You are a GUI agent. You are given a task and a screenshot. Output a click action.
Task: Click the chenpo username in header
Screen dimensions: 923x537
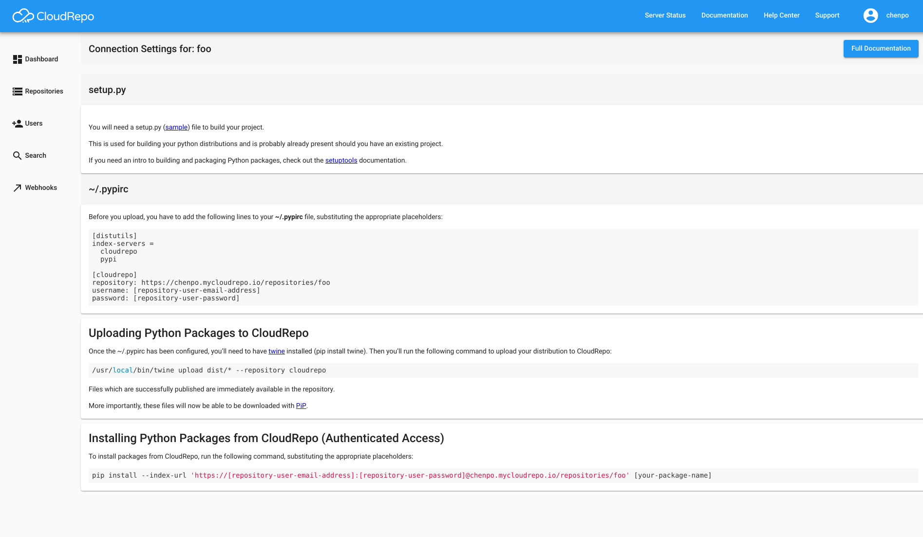click(897, 16)
